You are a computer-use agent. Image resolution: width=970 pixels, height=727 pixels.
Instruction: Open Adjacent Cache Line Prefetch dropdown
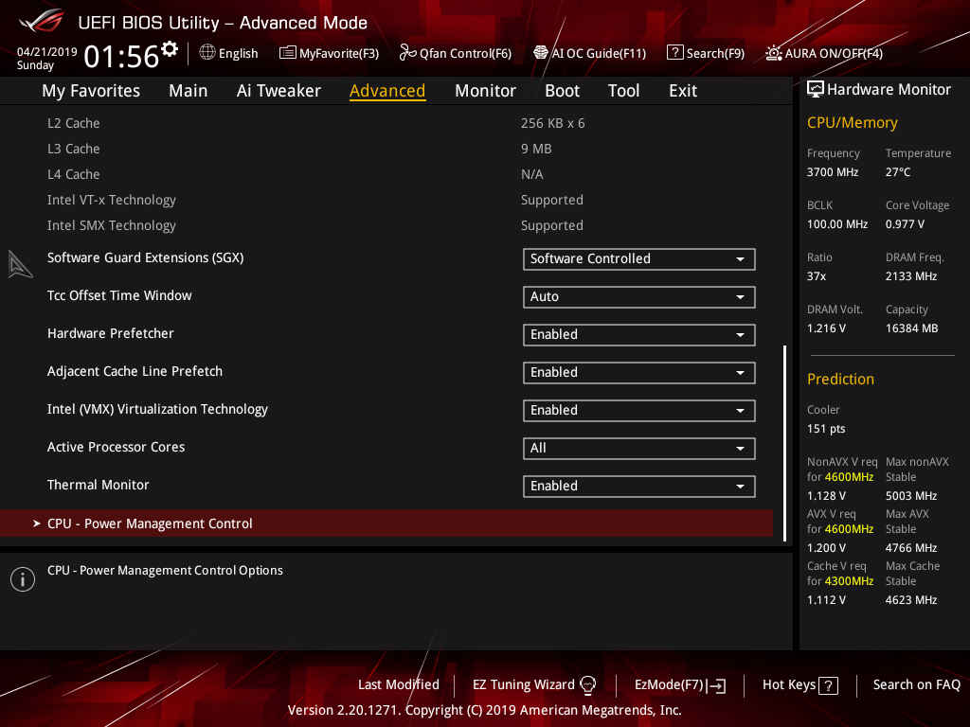[x=638, y=373]
